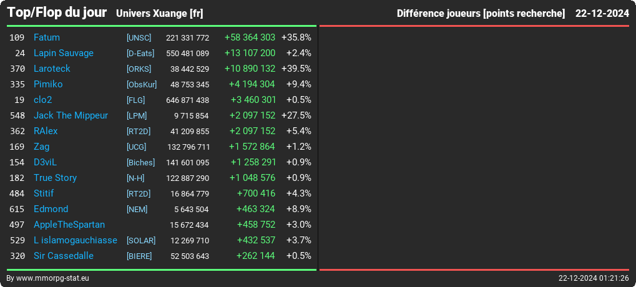
Task: Select the [RT2D] tag beside RAlex
Action: [139, 132]
